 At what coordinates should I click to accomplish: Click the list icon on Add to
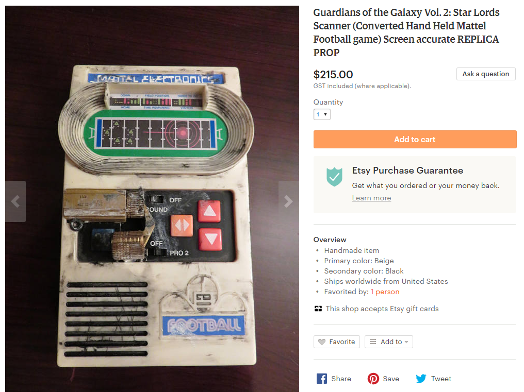(x=373, y=342)
